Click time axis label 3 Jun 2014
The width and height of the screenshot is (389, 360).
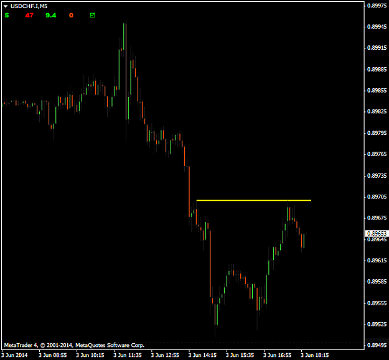(x=14, y=355)
